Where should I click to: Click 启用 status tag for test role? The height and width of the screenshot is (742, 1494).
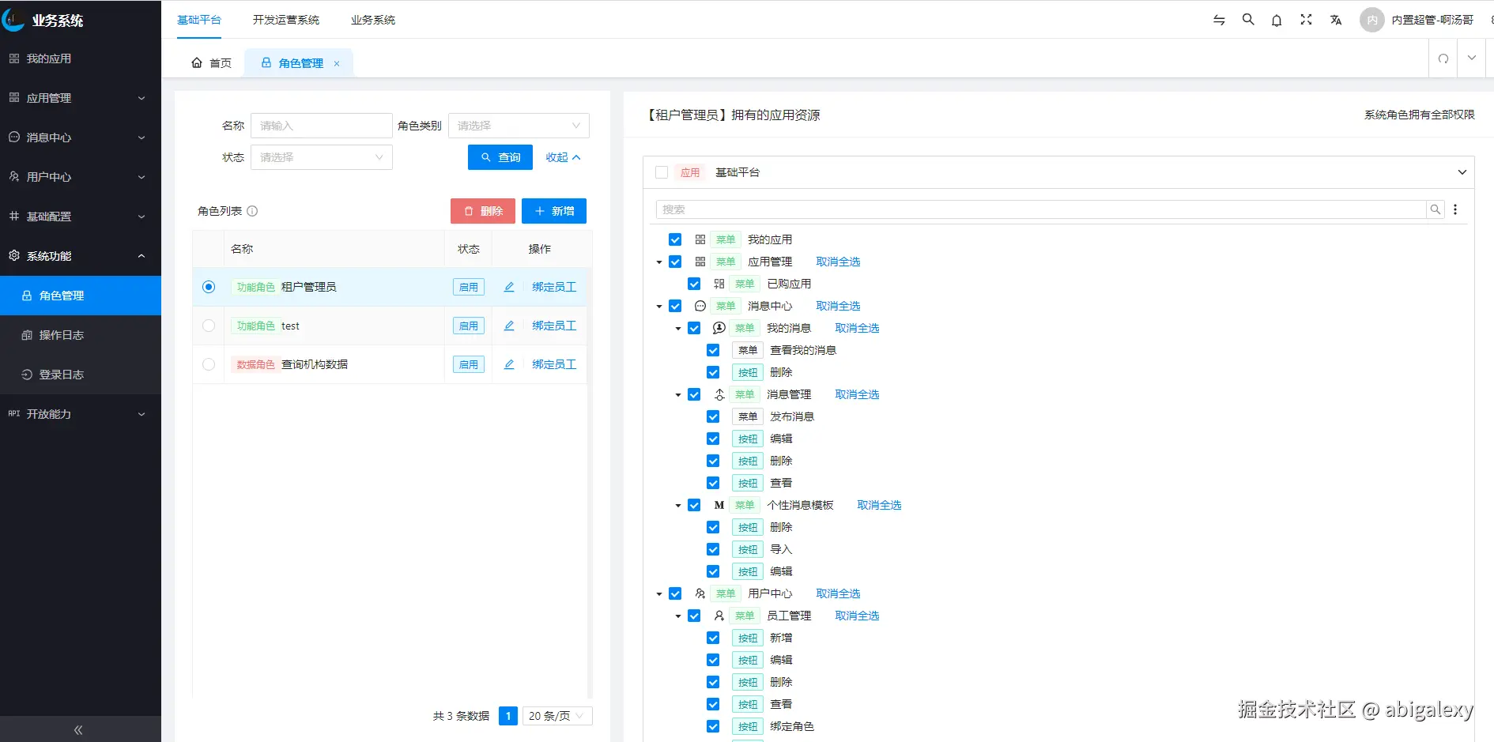pos(469,326)
